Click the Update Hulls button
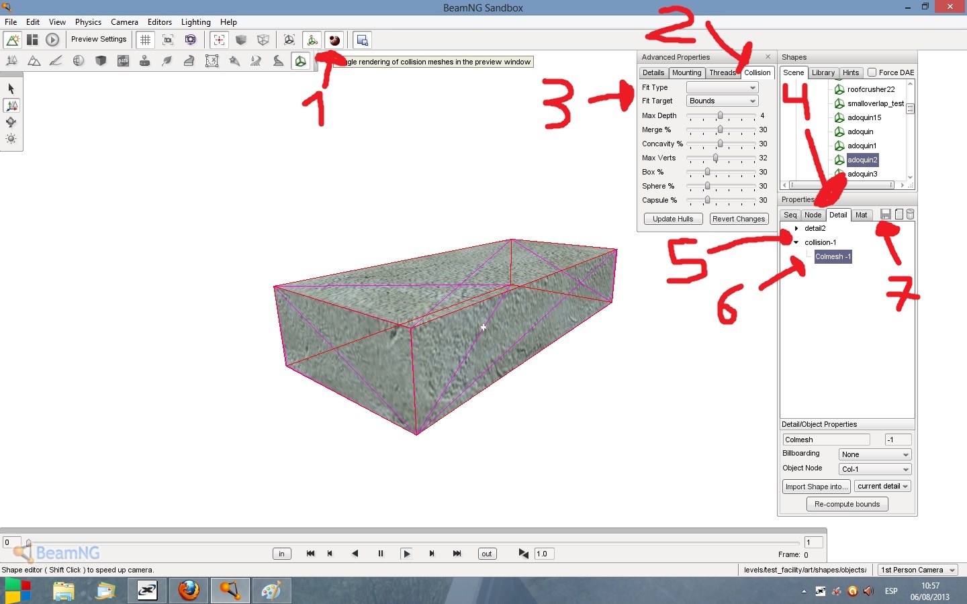 673,219
